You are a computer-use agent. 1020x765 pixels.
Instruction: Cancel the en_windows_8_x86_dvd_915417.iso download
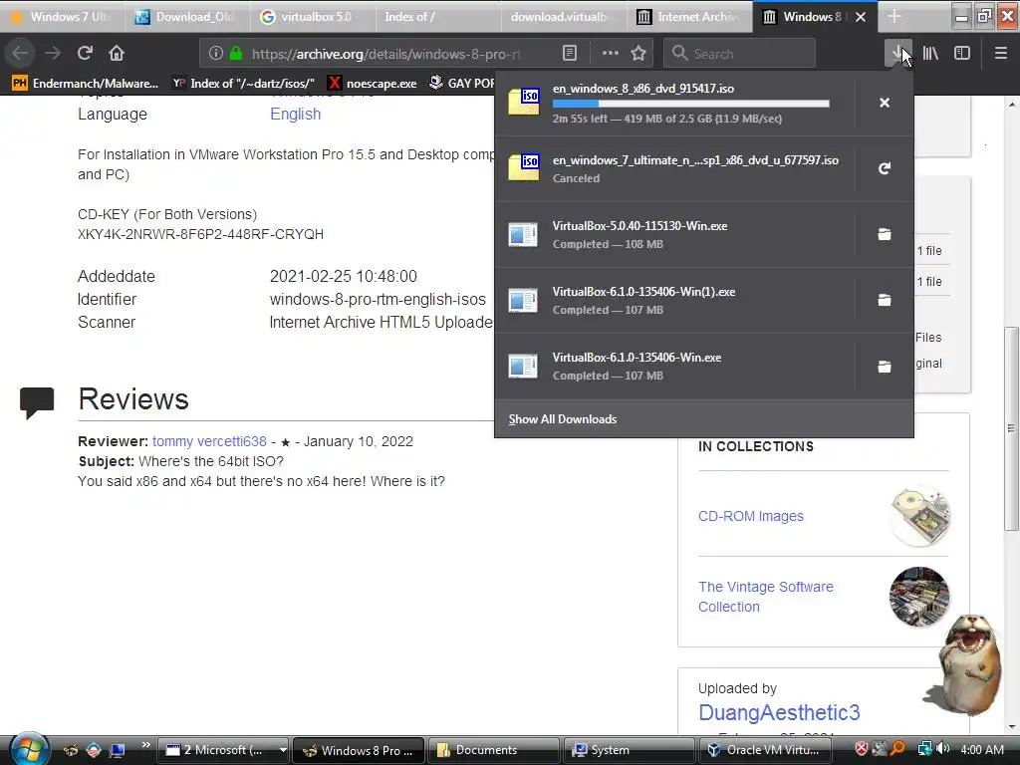click(x=885, y=103)
